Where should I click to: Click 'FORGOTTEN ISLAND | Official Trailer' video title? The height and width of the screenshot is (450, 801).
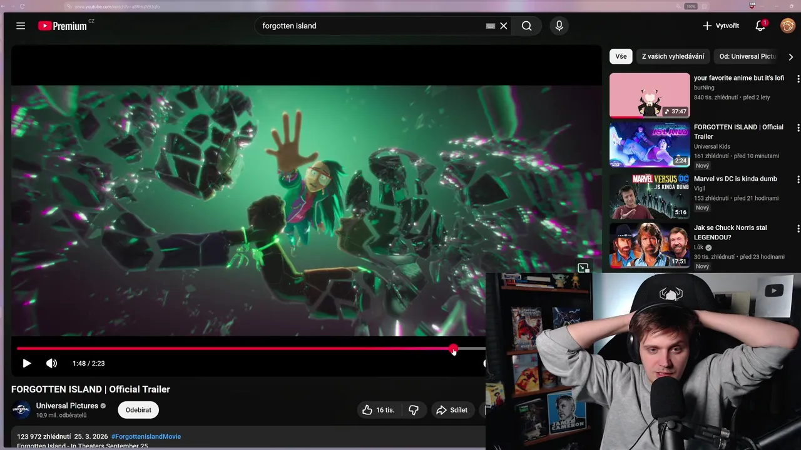(91, 389)
